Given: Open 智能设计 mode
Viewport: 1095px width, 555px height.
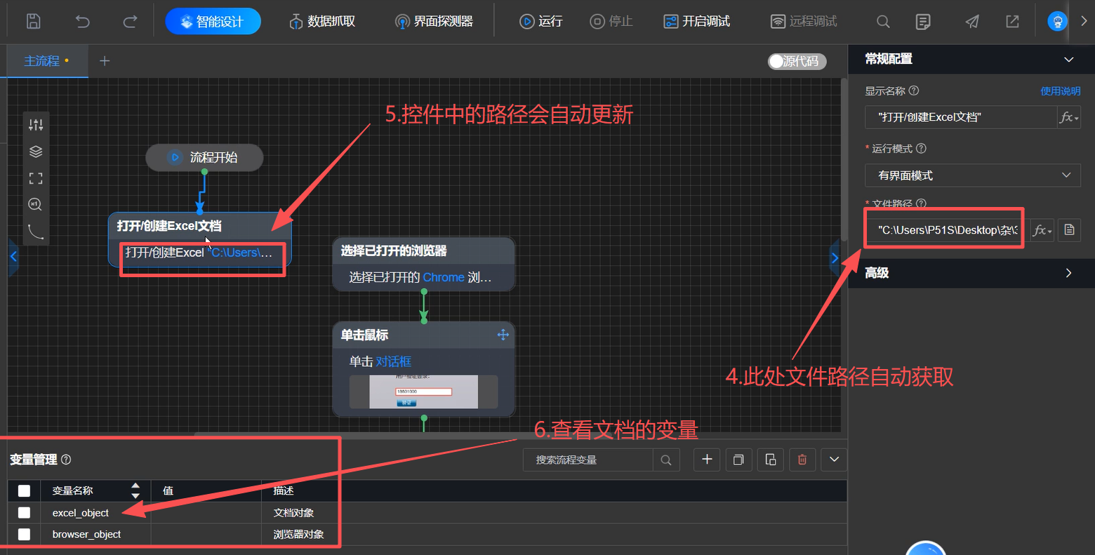Looking at the screenshot, I should 213,21.
